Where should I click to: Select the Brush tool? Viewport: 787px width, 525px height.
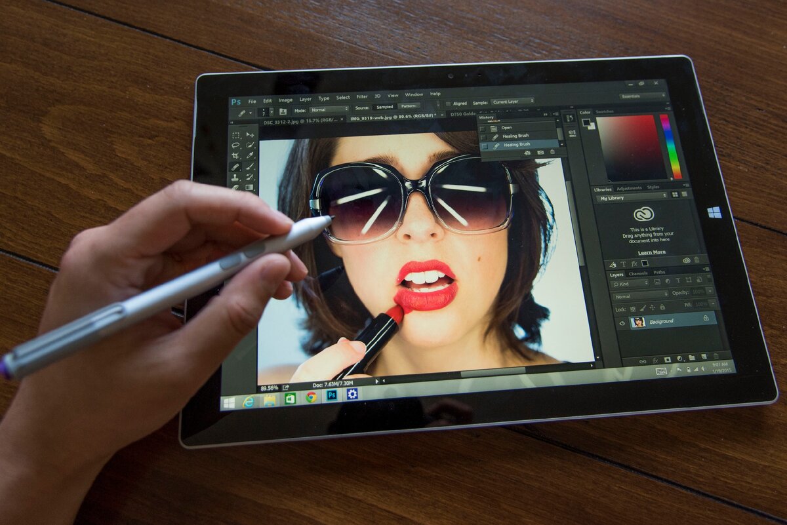[x=250, y=166]
